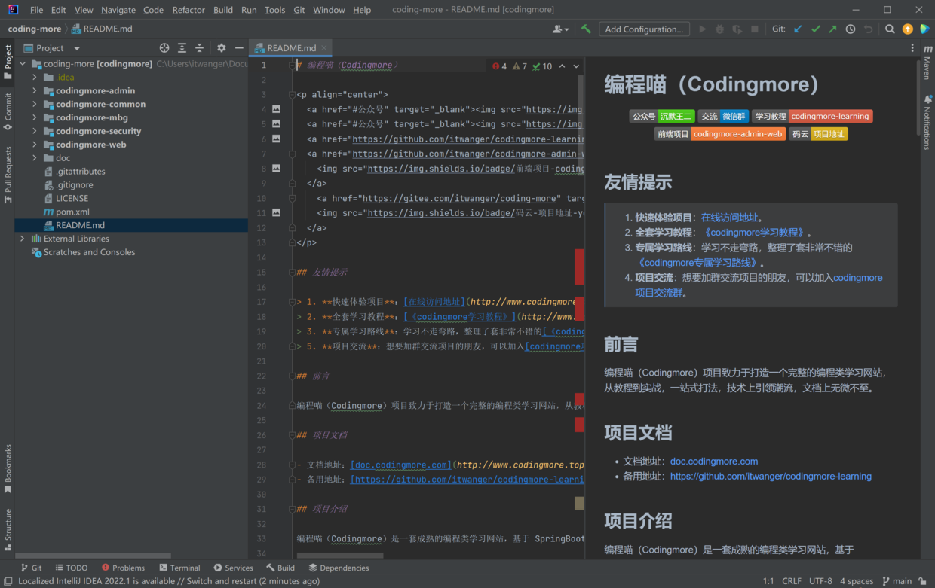Open the Refactor menu
Viewport: 935px width, 588px height.
[188, 10]
